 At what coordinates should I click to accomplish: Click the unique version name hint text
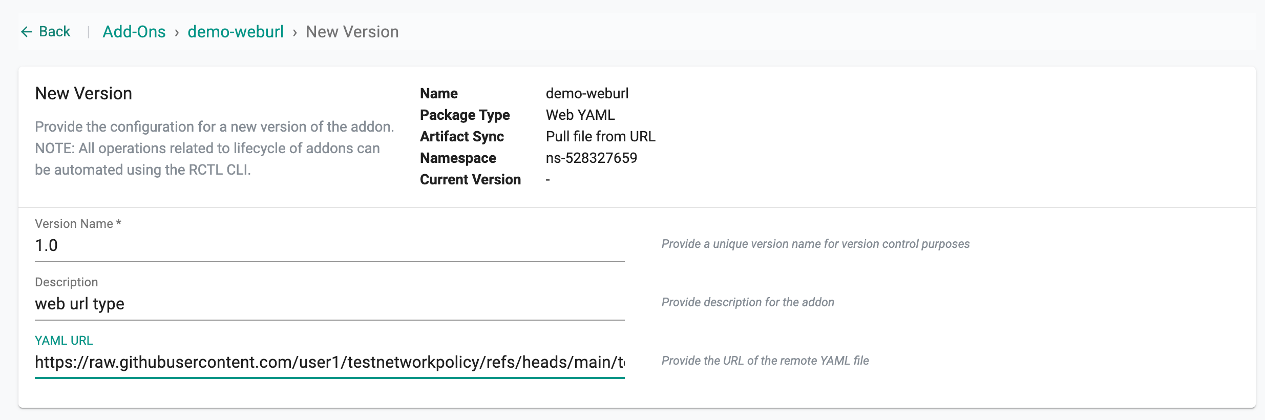point(815,244)
